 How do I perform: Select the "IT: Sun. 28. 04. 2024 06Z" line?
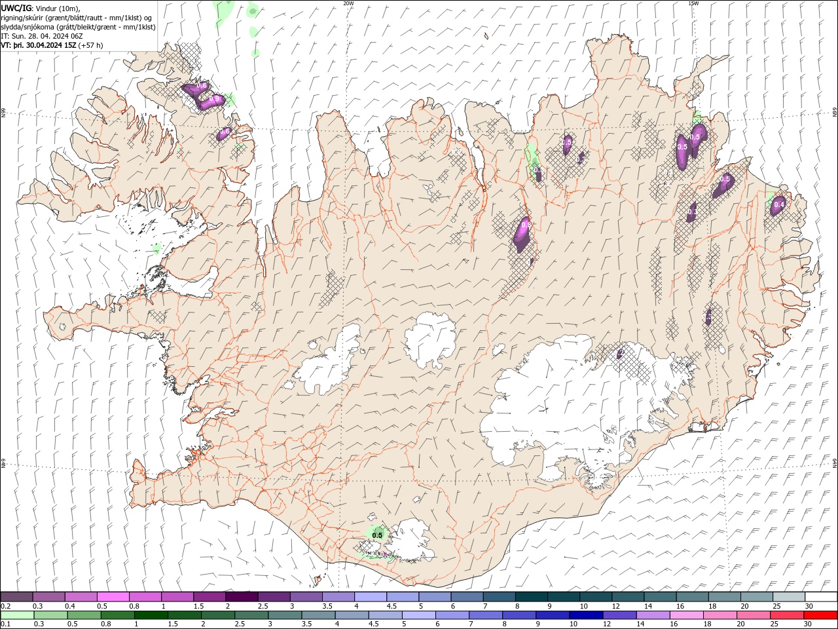click(42, 36)
